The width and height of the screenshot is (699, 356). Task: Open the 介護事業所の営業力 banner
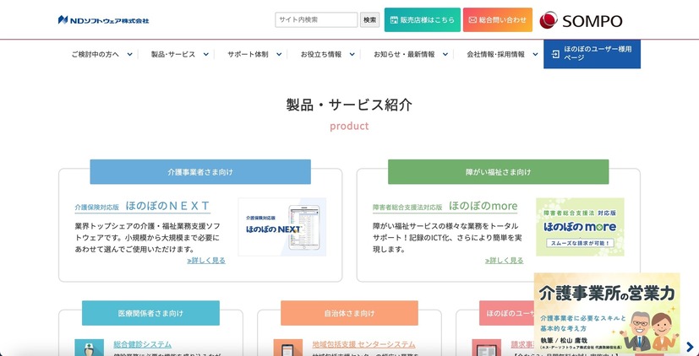(606, 312)
